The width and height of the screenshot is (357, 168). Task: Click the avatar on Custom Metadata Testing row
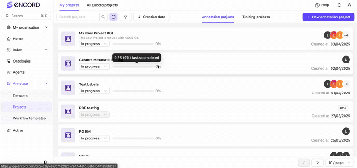pos(346,60)
